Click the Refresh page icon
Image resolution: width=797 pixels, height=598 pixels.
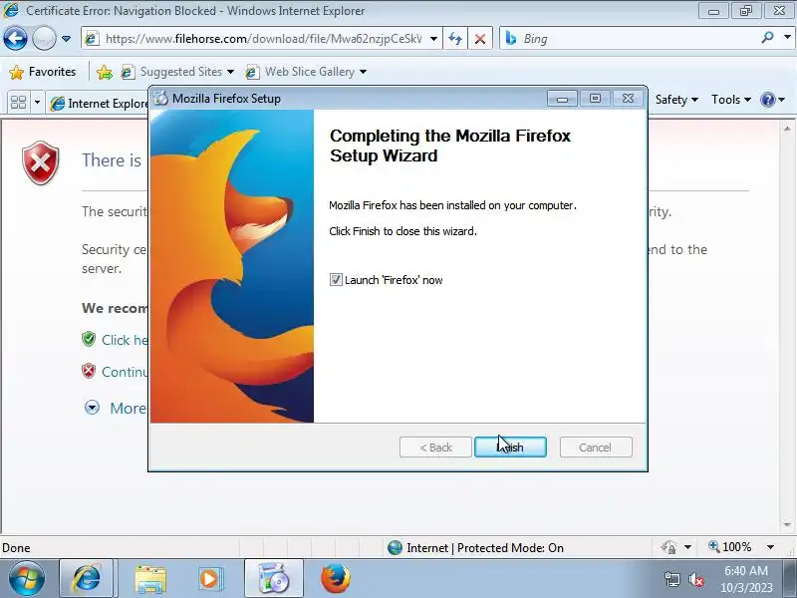(455, 39)
